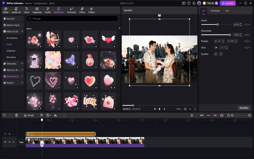This screenshot has width=254, height=159.
Task: Switch to the Texto tab
Action: [x=27, y=10]
